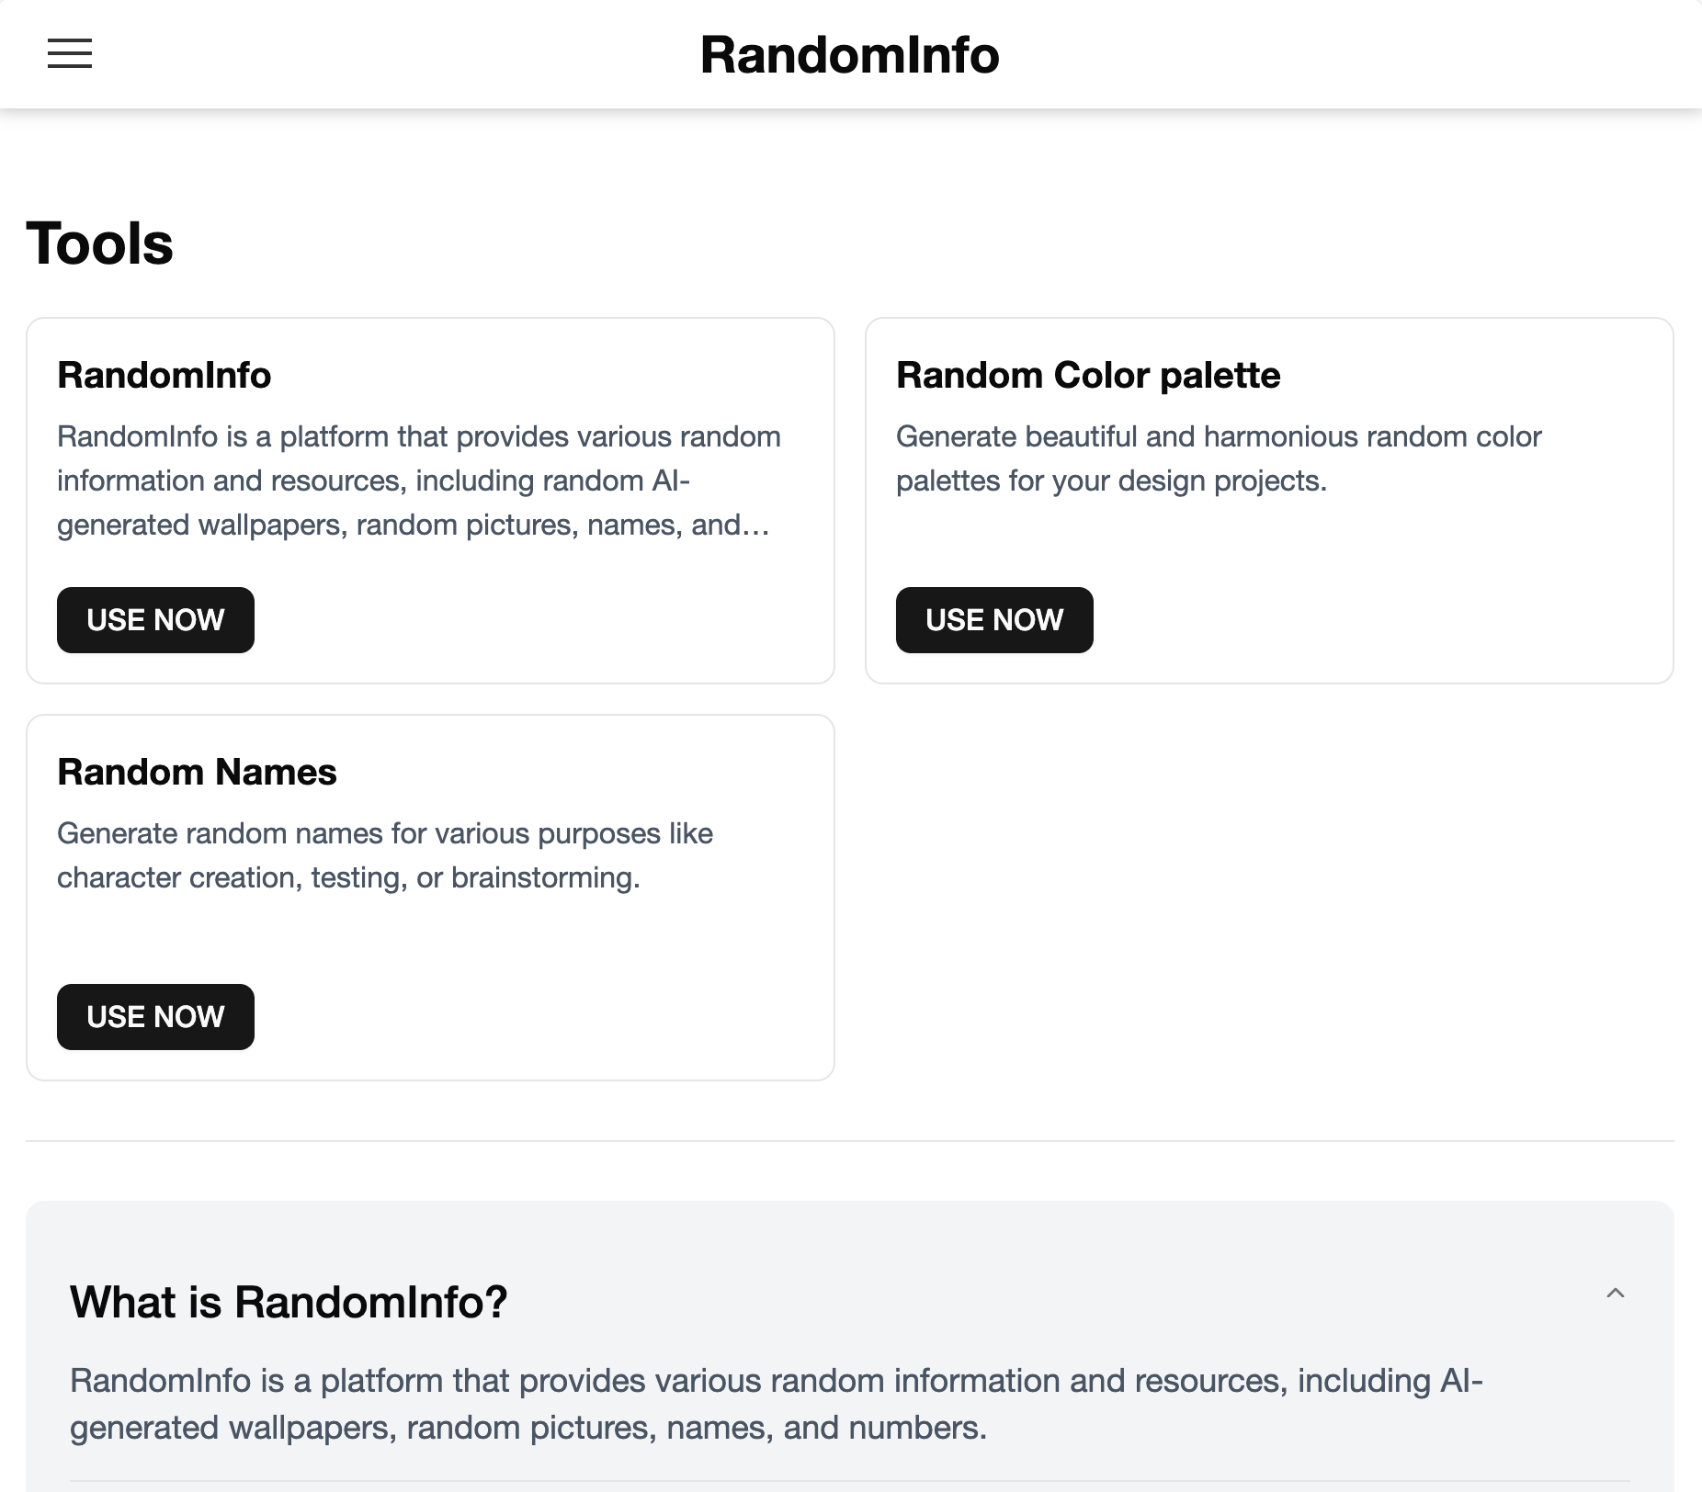Image resolution: width=1702 pixels, height=1492 pixels.
Task: Collapse the "What is RandomInfo?" section chevron
Action: point(1615,1294)
